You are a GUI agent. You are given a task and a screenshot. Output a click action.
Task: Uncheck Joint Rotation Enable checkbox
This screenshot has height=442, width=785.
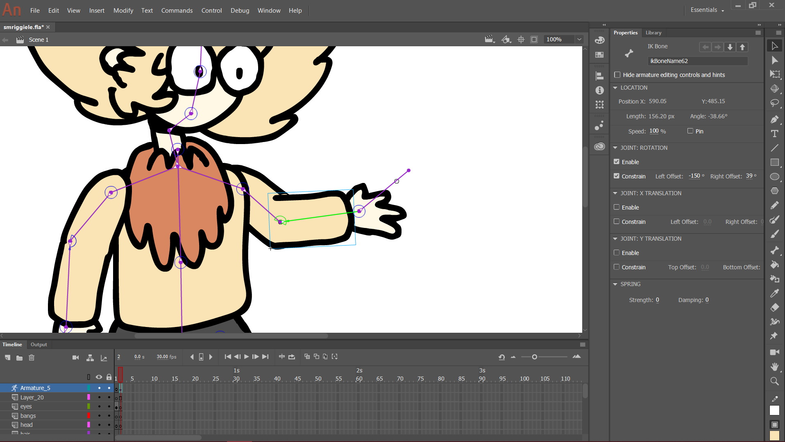617,162
